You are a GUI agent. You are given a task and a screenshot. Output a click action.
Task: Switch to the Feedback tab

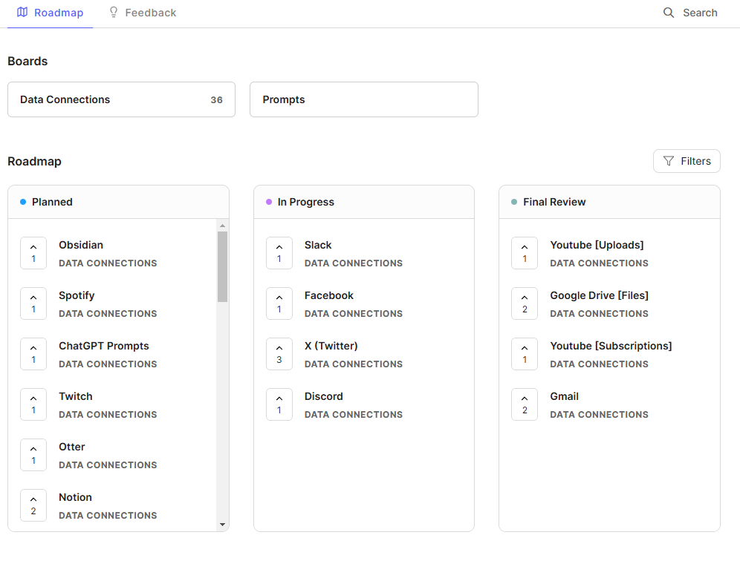click(x=143, y=13)
